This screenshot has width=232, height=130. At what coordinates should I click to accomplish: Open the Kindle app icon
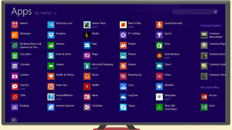point(87,35)
